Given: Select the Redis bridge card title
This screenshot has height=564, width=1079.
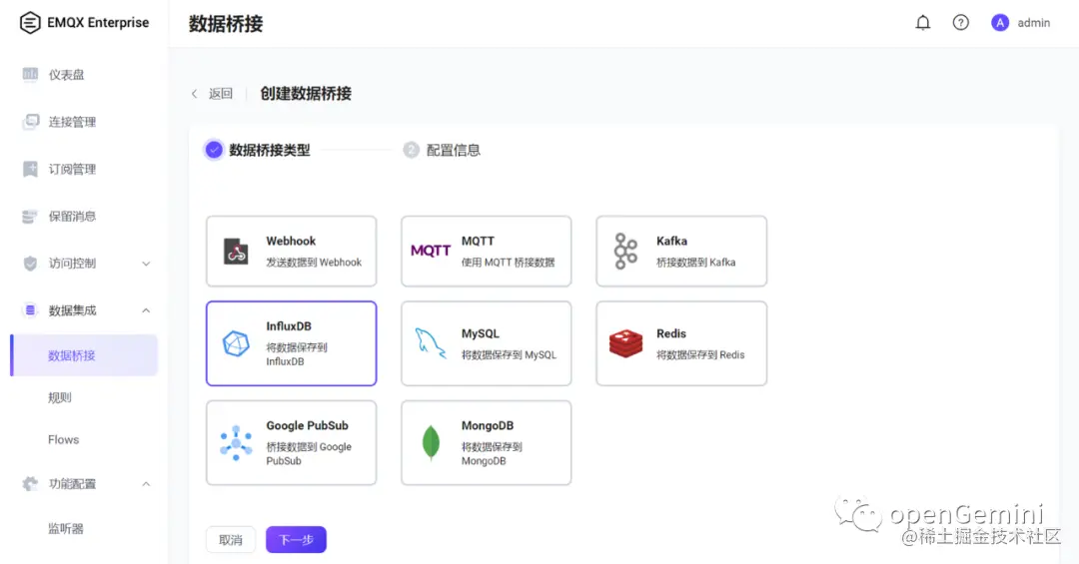Looking at the screenshot, I should 671,333.
